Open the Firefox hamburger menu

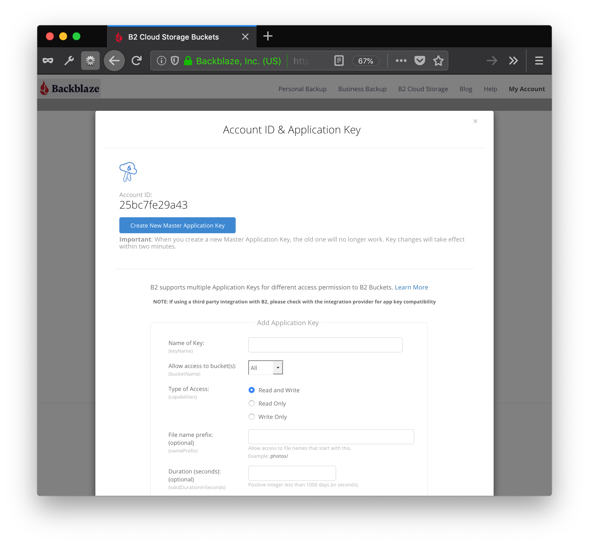click(x=539, y=61)
